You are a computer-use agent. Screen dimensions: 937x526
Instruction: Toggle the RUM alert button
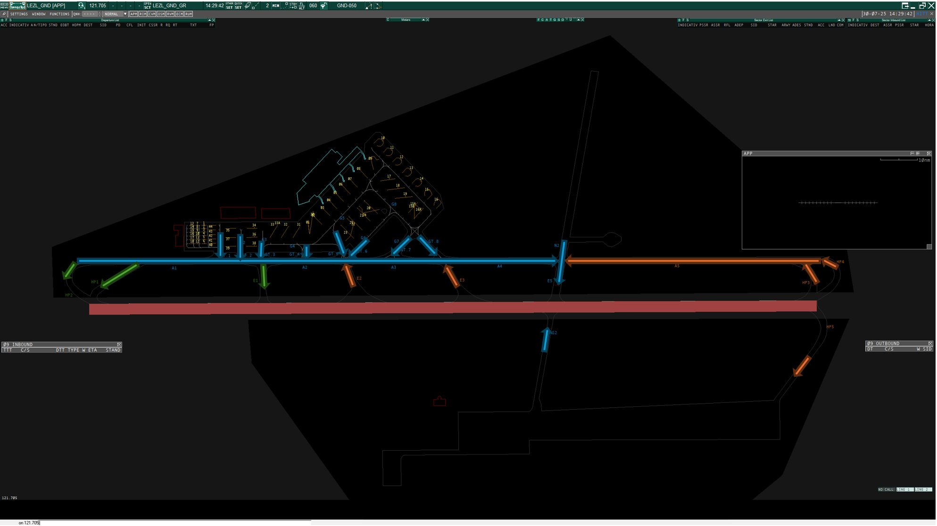(189, 14)
